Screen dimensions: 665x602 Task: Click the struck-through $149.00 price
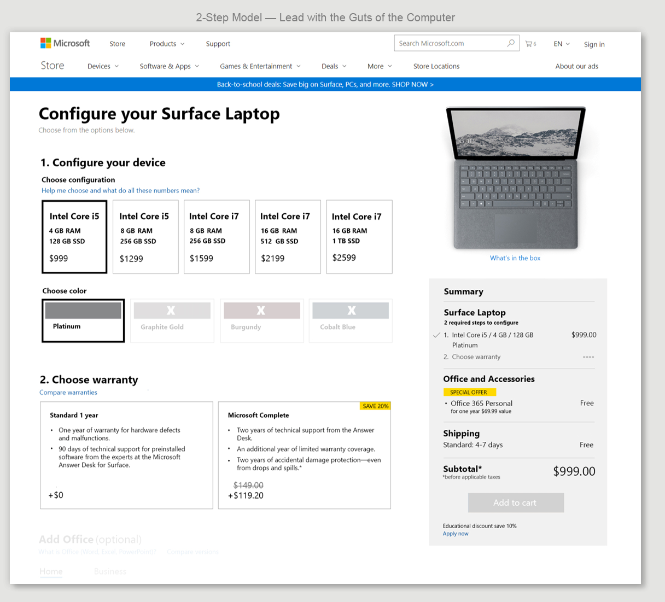pyautogui.click(x=248, y=485)
